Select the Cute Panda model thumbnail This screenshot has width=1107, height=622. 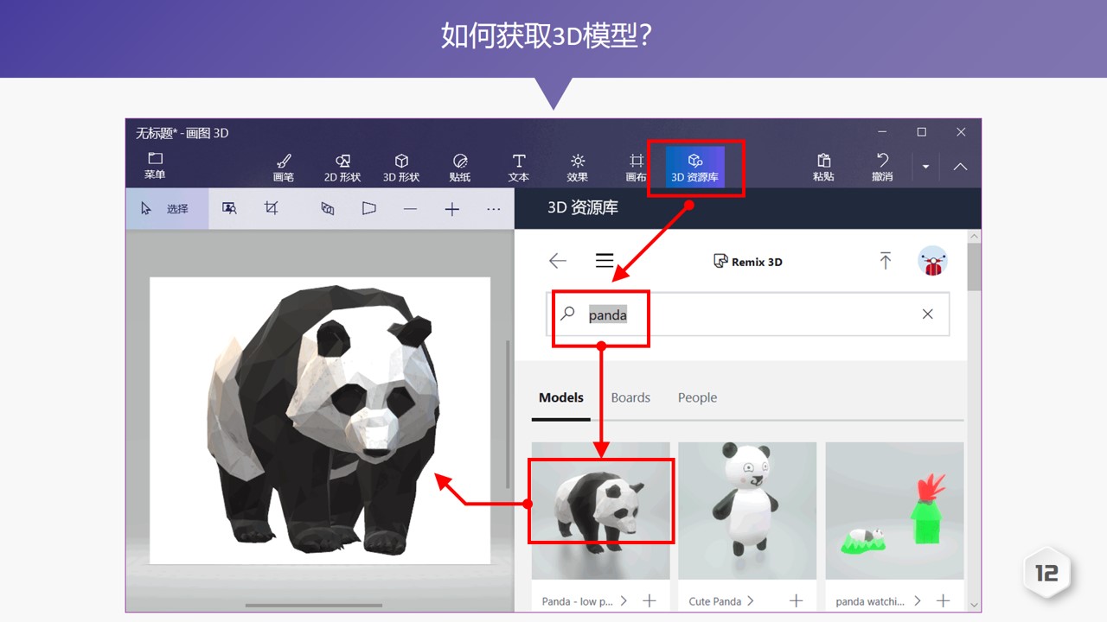747,511
